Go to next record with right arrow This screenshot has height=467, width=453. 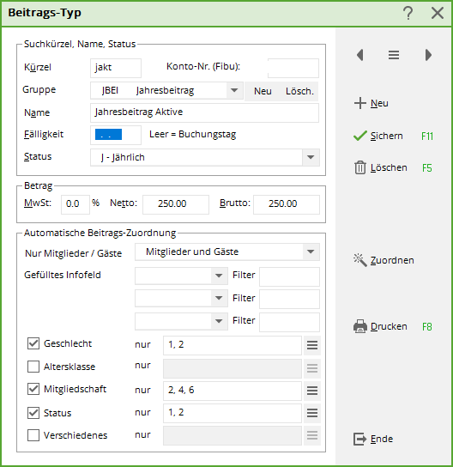428,55
